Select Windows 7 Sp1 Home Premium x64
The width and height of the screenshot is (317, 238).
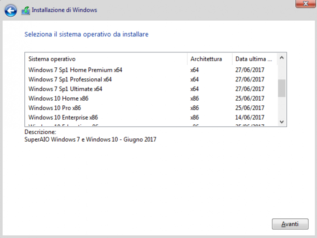tap(151, 70)
